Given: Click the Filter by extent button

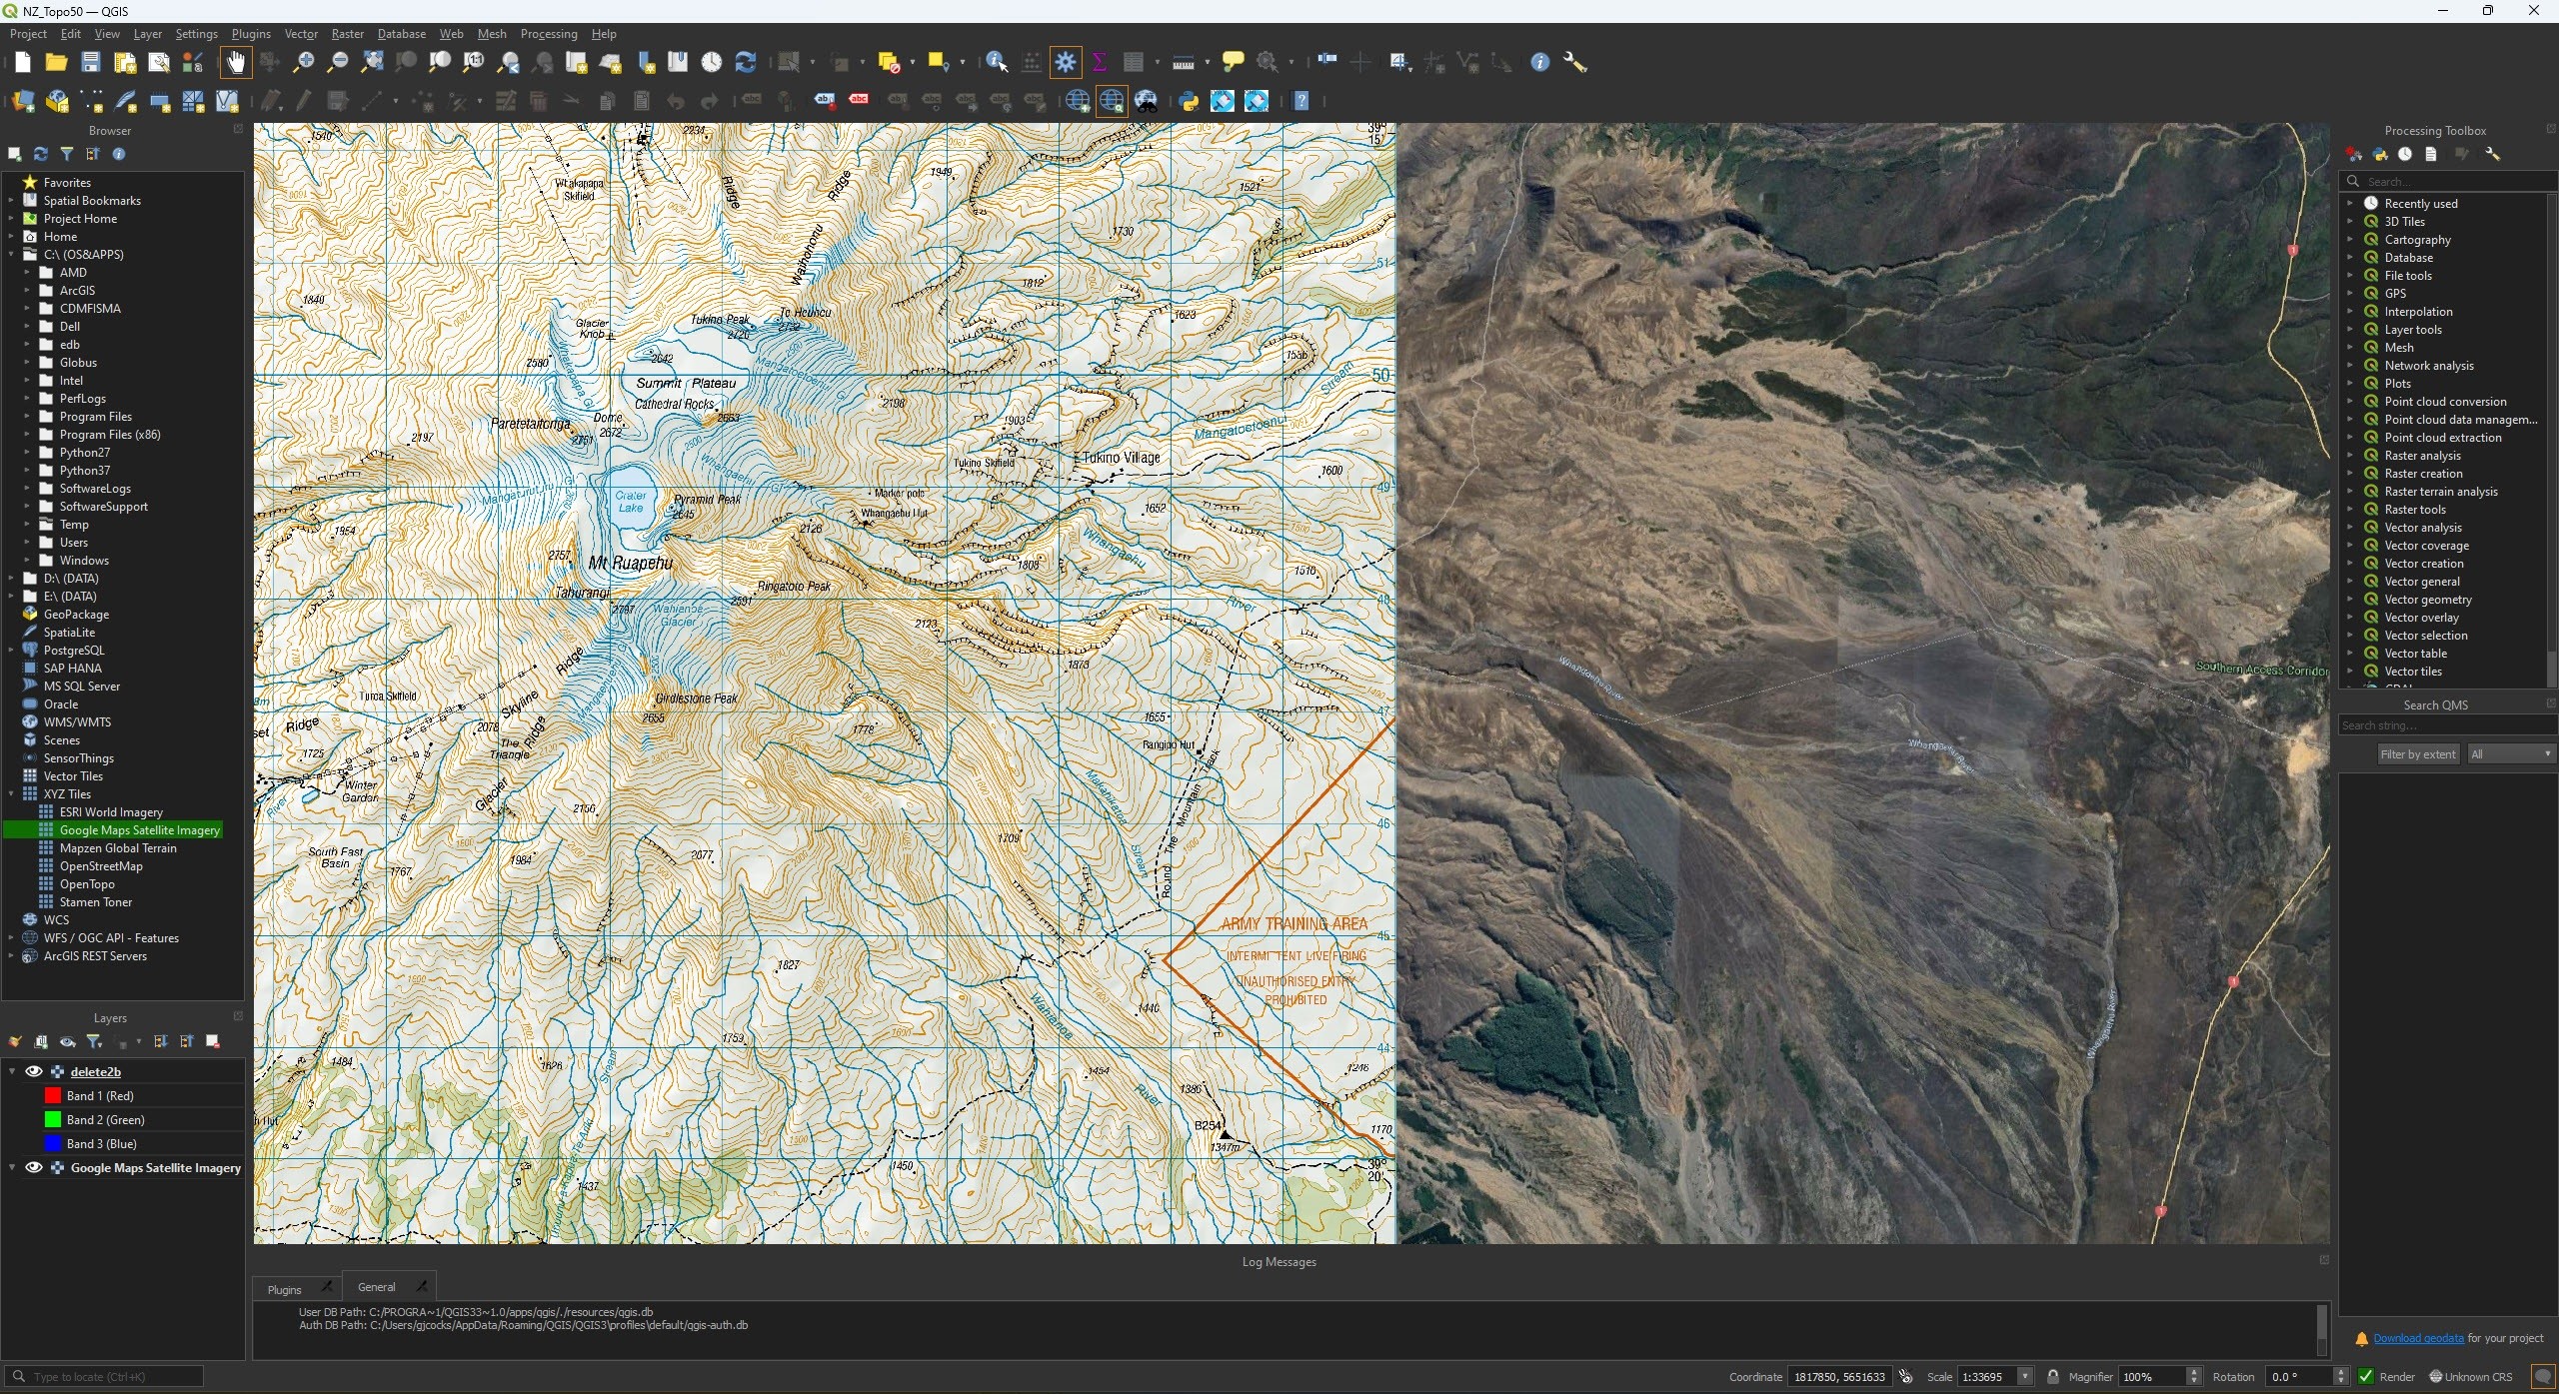Looking at the screenshot, I should (2418, 754).
